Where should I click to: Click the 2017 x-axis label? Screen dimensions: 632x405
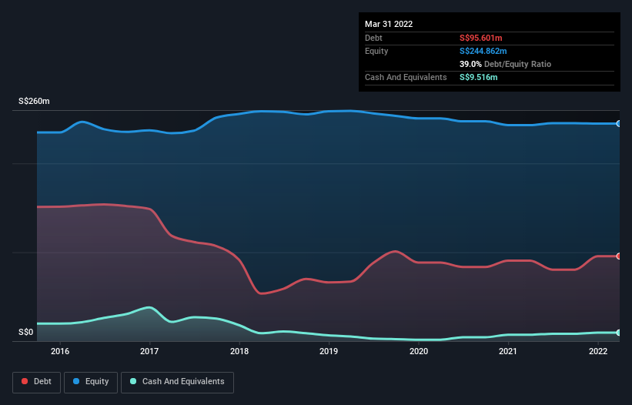(x=149, y=351)
